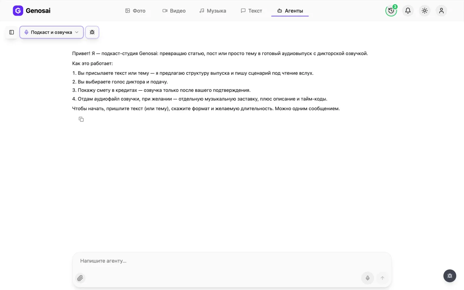Open the user profile icon
This screenshot has width=464, height=290.
point(441,11)
